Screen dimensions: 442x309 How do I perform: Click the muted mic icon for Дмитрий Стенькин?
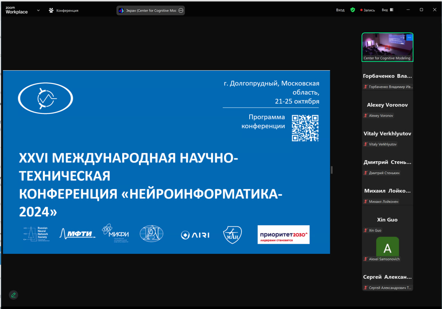click(365, 173)
